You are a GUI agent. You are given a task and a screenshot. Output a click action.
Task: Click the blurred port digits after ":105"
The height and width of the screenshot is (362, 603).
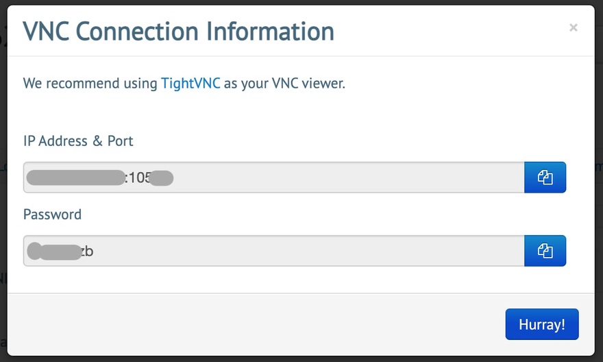pos(162,178)
